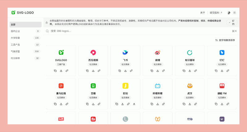Download the SVGLOGO card's logo
Screen dimensions: 247x132
[x=61, y=71]
